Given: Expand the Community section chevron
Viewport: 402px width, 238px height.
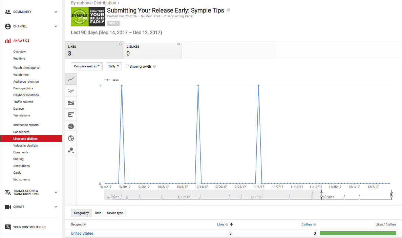Looking at the screenshot, I should (x=56, y=12).
